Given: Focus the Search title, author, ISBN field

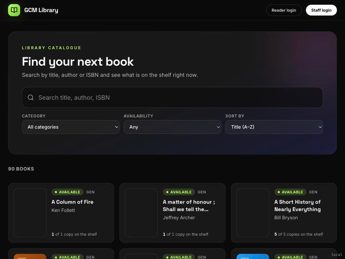Looking at the screenshot, I should (x=172, y=98).
